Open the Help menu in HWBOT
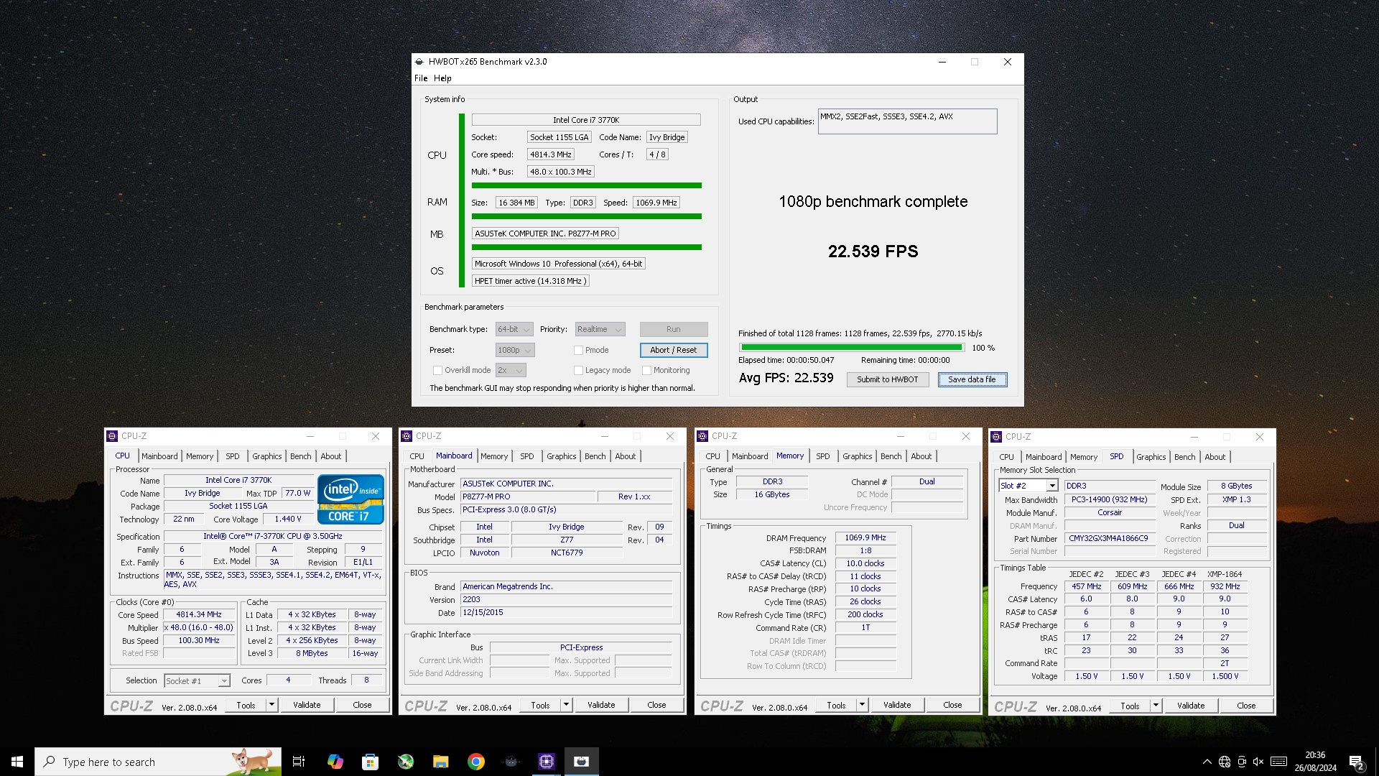This screenshot has width=1379, height=776. tap(442, 78)
